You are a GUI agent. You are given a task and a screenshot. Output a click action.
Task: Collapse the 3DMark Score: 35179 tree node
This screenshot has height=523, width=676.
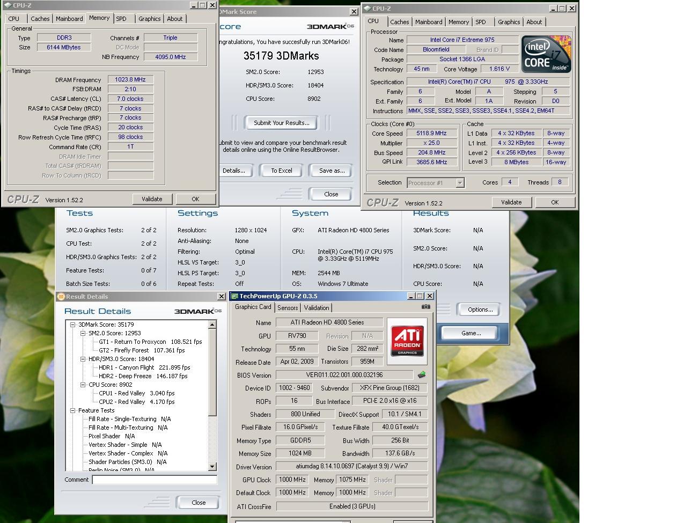point(73,325)
